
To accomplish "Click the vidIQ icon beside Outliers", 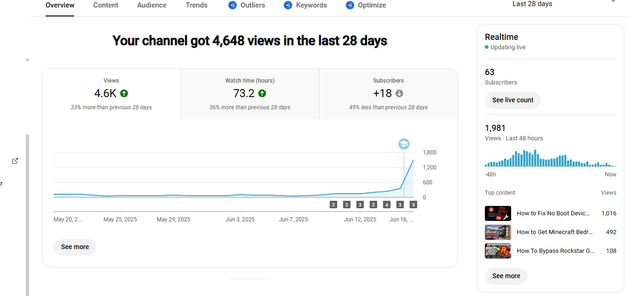I will (x=232, y=5).
